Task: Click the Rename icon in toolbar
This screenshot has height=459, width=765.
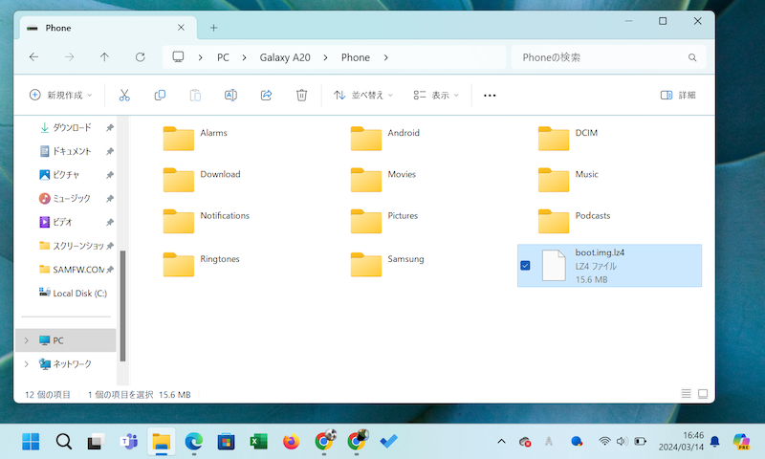Action: click(x=230, y=96)
